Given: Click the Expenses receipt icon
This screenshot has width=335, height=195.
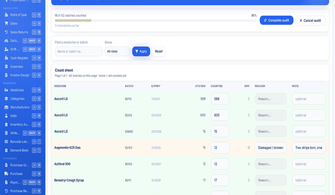Looking at the screenshot, I should pyautogui.click(x=6, y=67).
